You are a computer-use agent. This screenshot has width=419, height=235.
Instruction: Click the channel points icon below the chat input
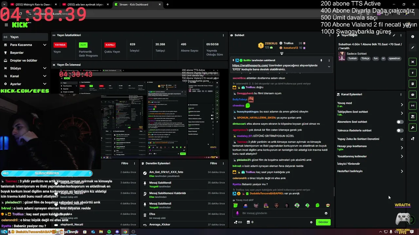click(x=238, y=222)
